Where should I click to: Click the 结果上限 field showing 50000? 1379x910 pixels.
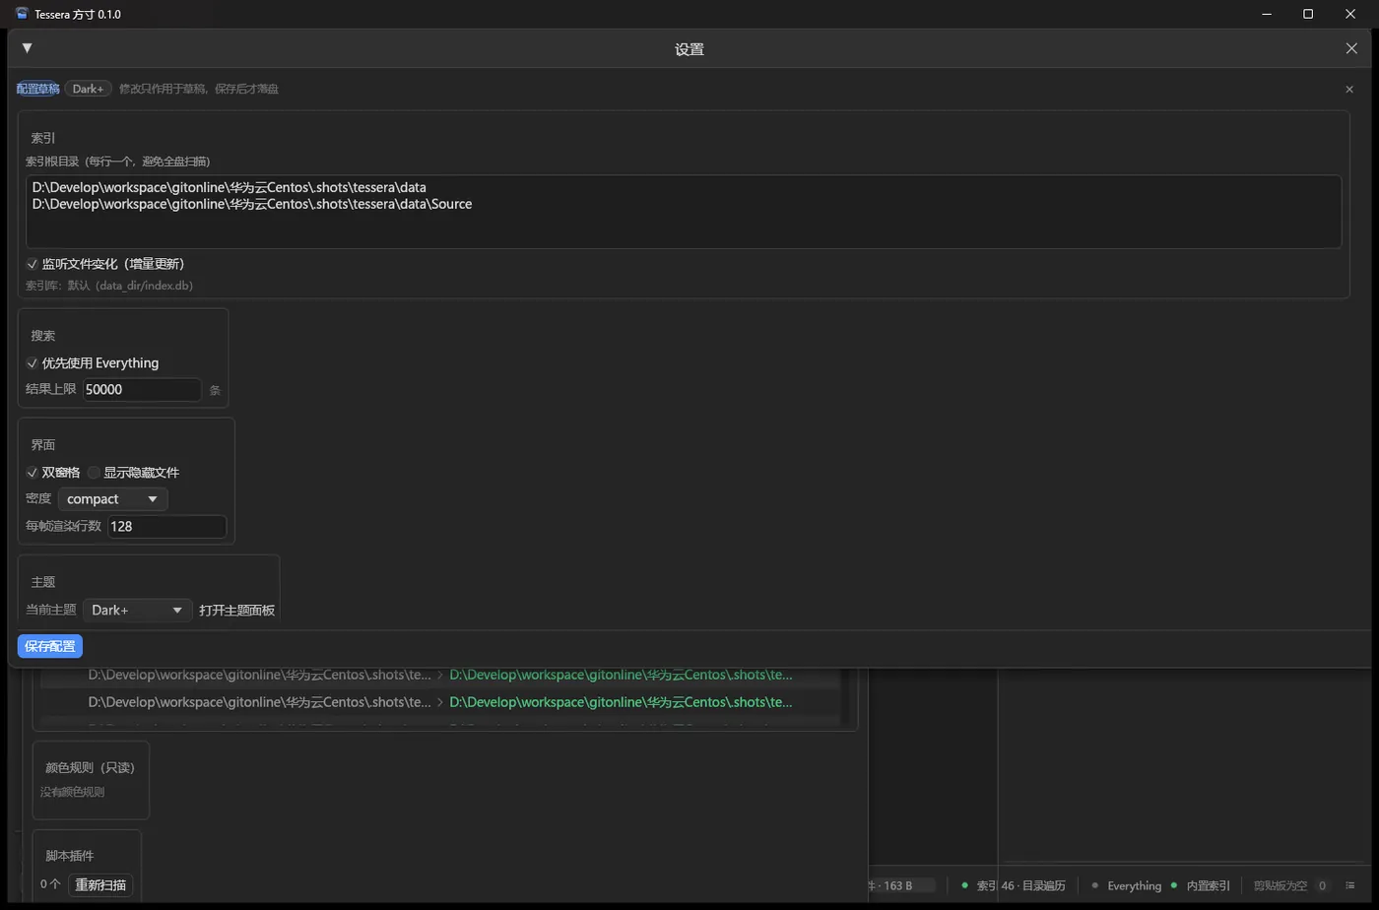(142, 390)
